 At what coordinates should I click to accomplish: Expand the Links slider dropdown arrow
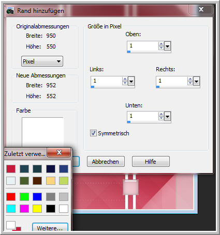(x=131, y=81)
